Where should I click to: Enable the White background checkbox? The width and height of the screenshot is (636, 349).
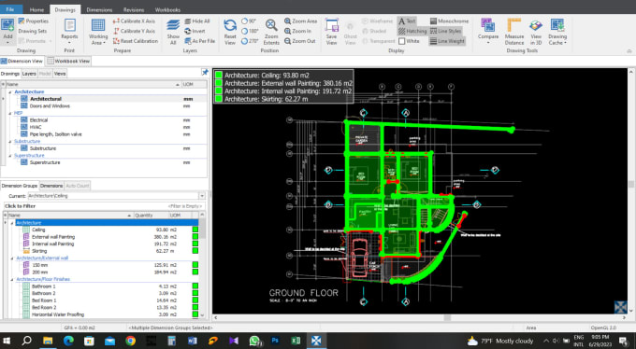click(x=401, y=41)
